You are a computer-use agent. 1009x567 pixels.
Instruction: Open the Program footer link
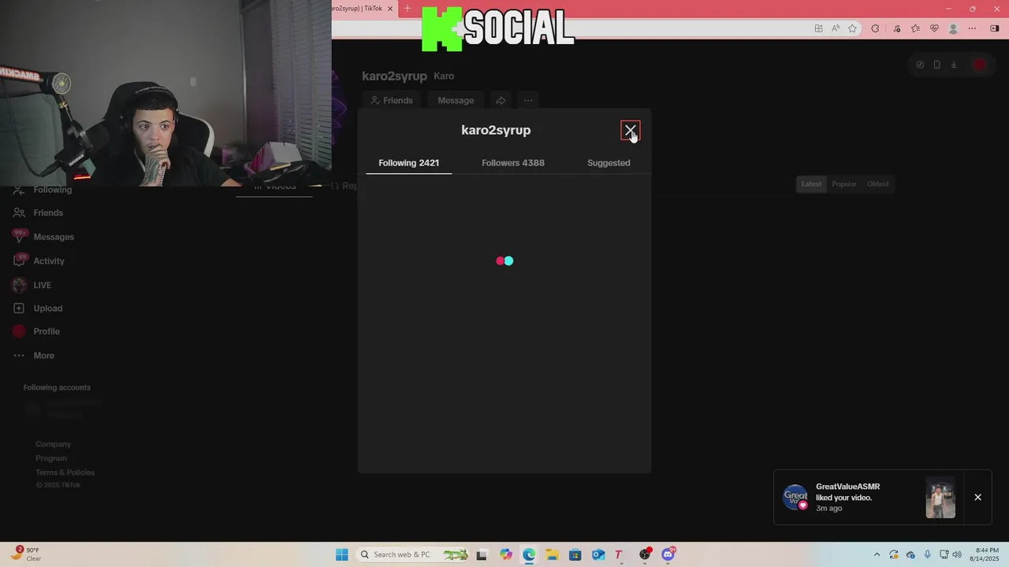tap(51, 458)
